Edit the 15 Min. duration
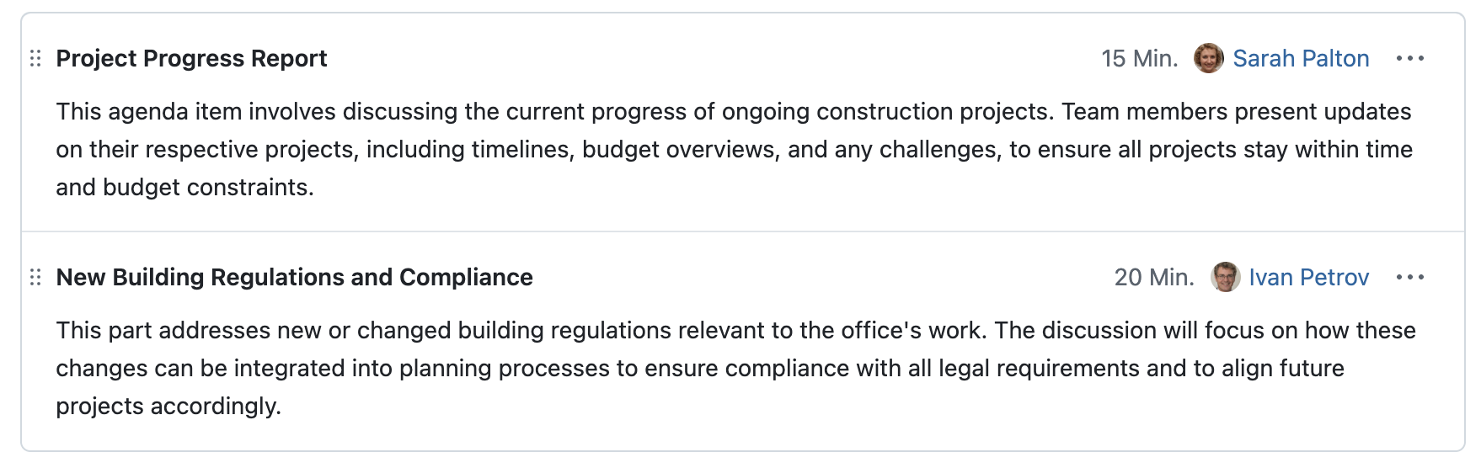This screenshot has height=468, width=1481. (x=1139, y=58)
